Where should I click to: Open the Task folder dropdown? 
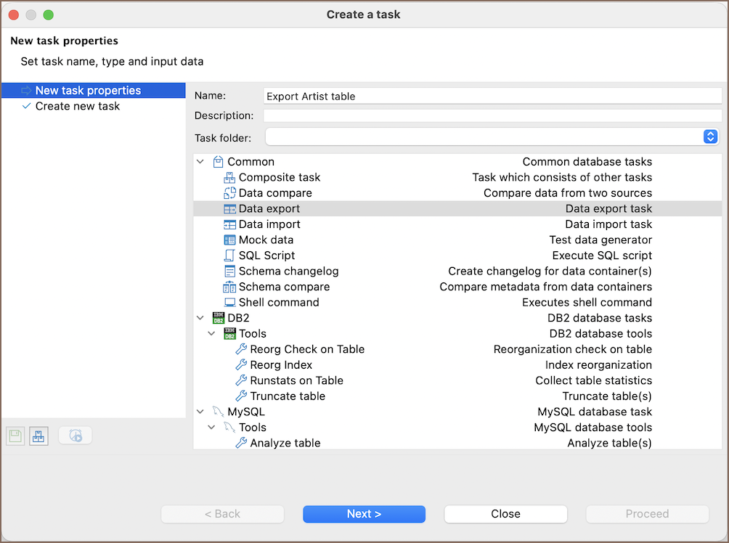point(710,136)
